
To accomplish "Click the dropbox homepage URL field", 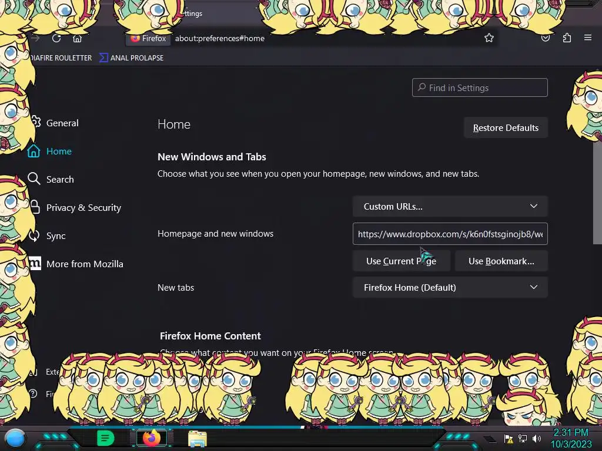I will [450, 234].
